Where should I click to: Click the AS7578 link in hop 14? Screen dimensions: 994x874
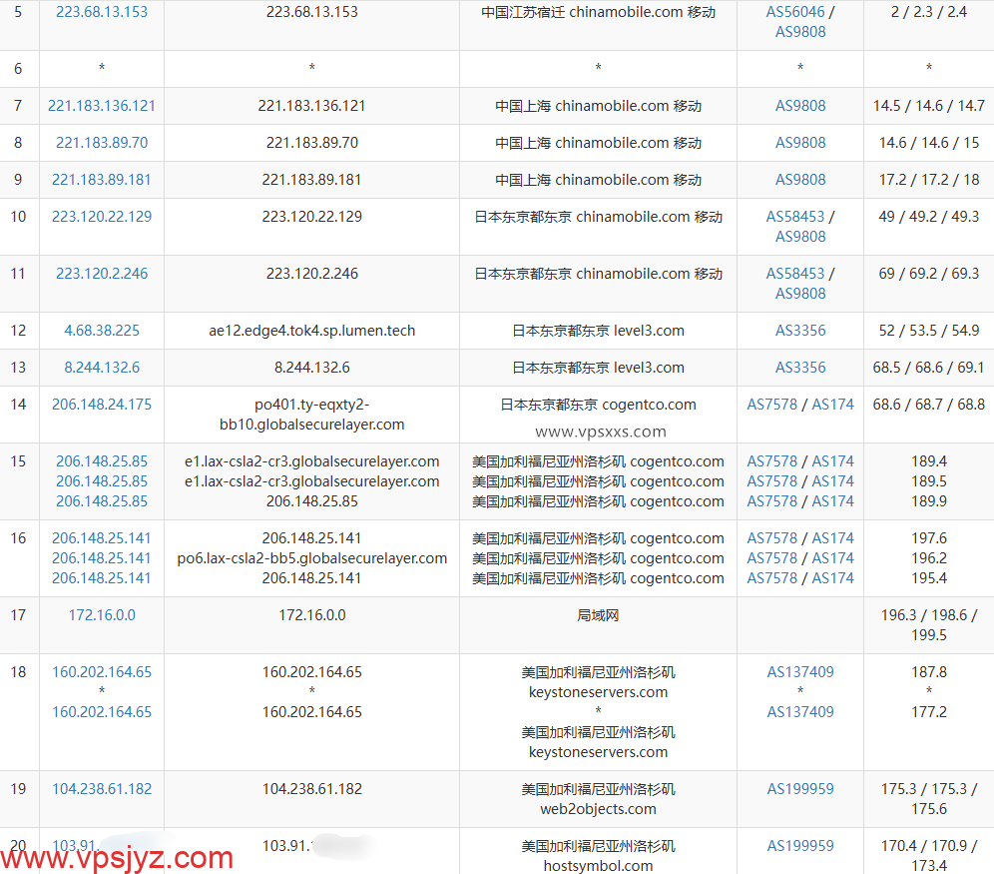[771, 404]
